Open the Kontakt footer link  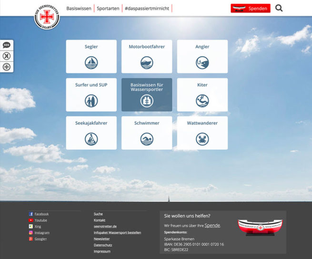click(100, 220)
